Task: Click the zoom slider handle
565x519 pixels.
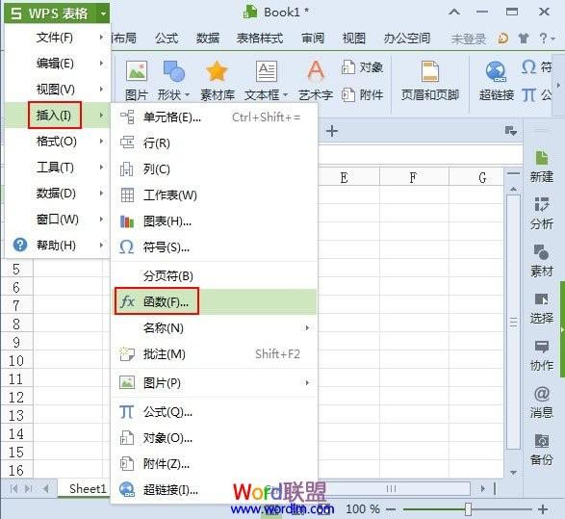Action: 468,509
